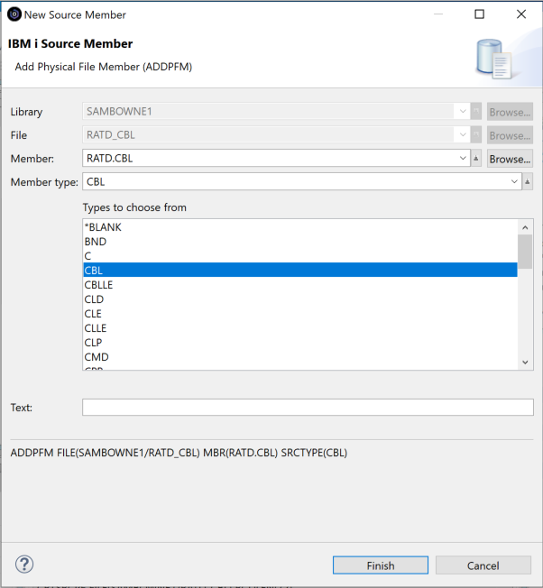Click the Member name field containing RATD.CBL
This screenshot has height=588, width=543.
pyautogui.click(x=271, y=159)
